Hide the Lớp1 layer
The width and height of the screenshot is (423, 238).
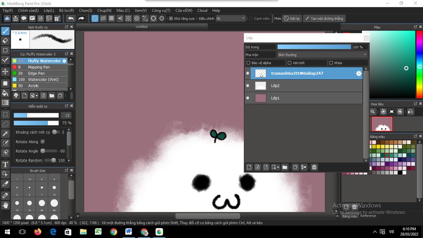click(x=248, y=98)
